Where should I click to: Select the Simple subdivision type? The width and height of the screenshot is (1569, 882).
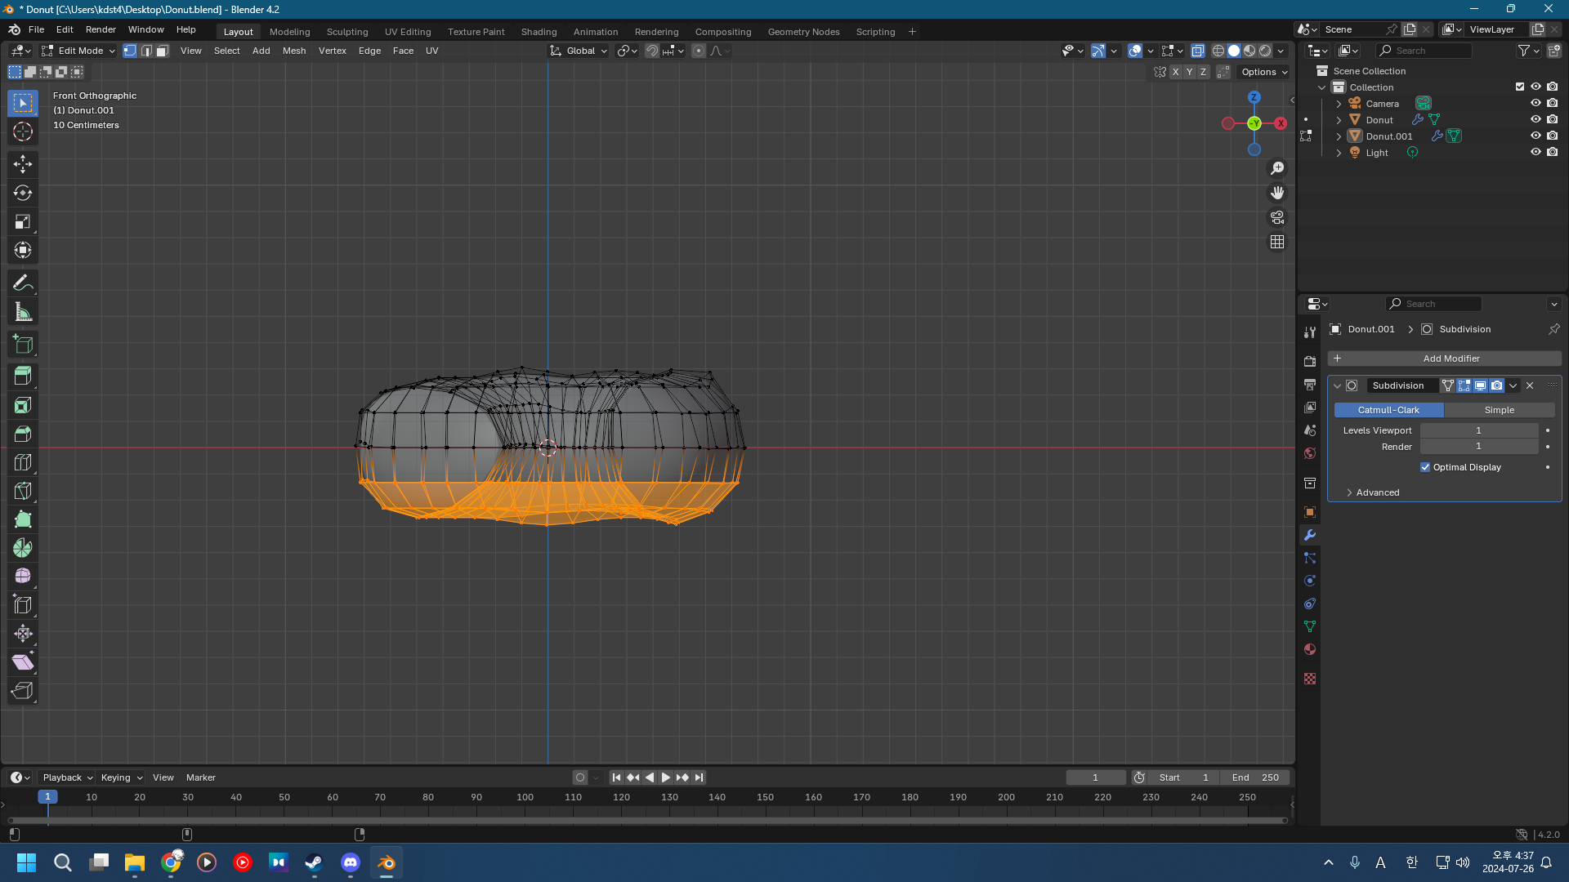1499,410
